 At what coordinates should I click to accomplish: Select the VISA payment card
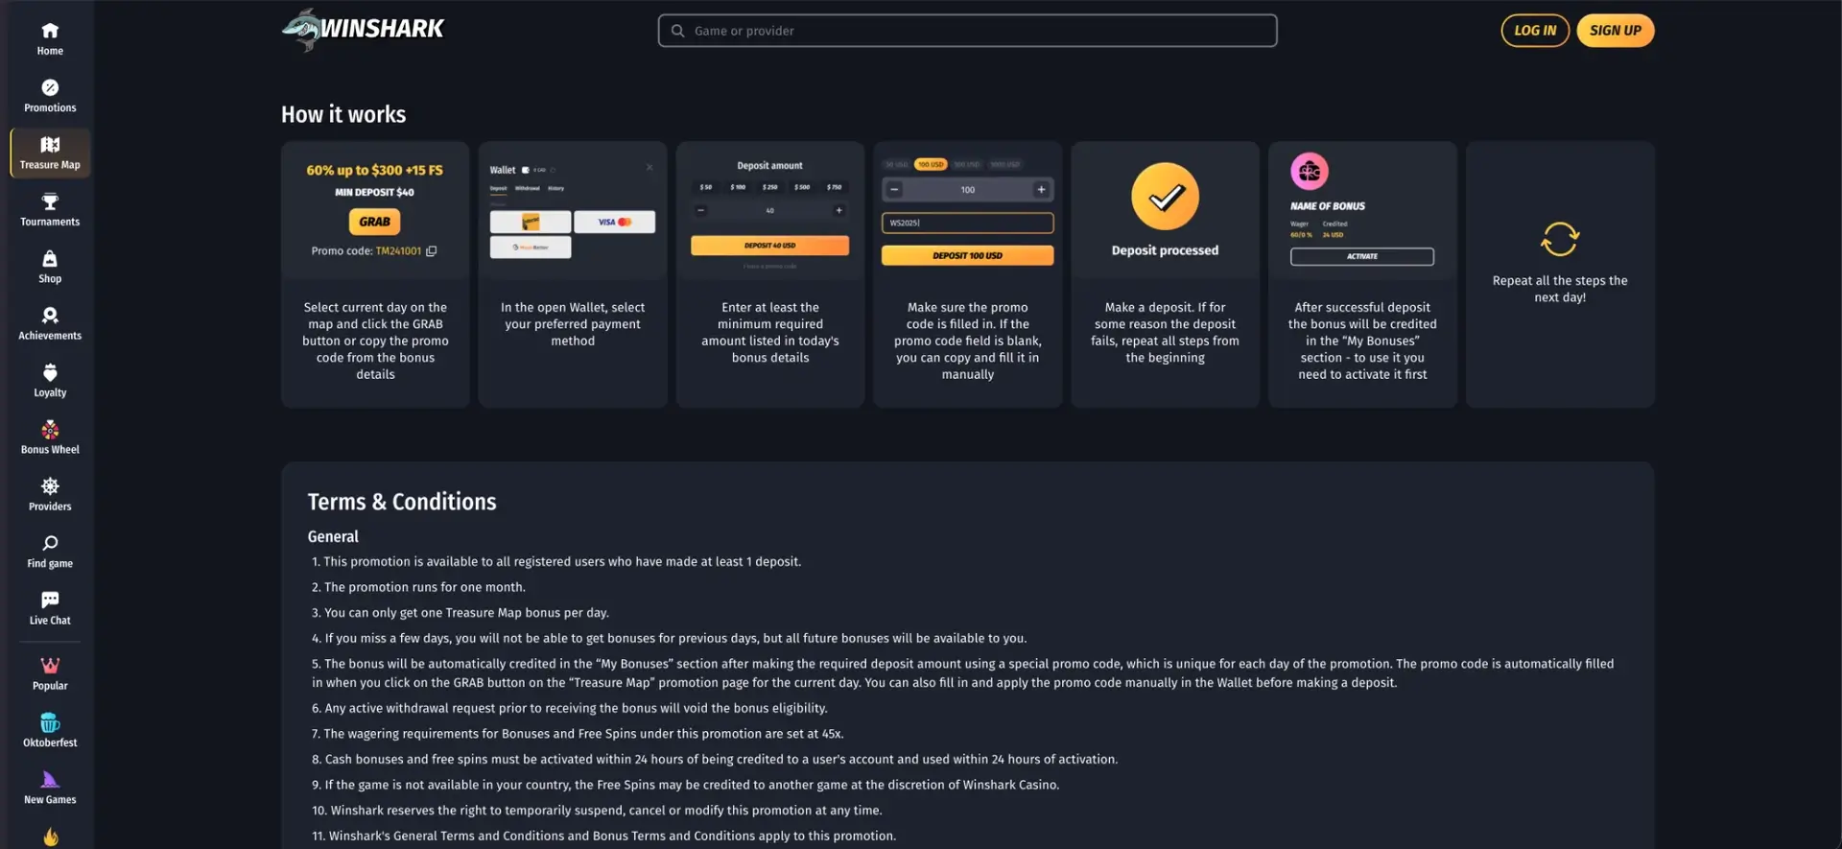pyautogui.click(x=615, y=222)
